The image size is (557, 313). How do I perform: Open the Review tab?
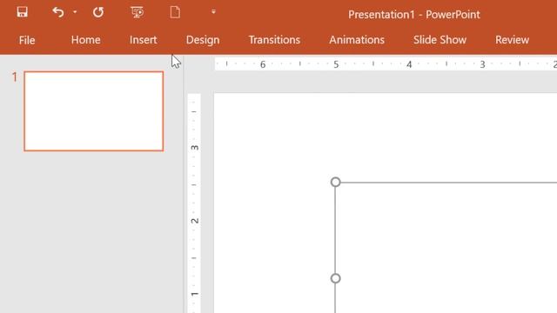(x=513, y=40)
